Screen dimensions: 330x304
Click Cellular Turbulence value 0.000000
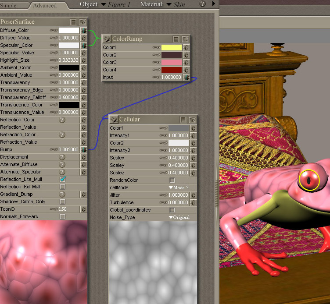pos(178,202)
